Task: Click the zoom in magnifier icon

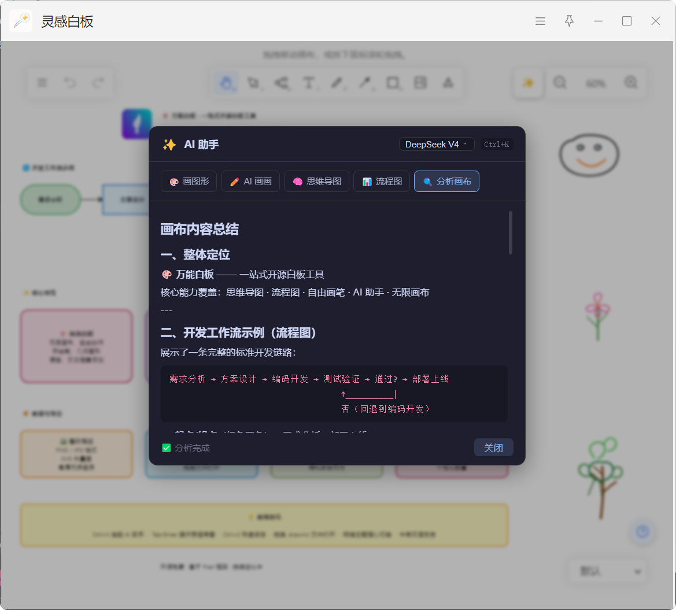Action: pos(631,82)
